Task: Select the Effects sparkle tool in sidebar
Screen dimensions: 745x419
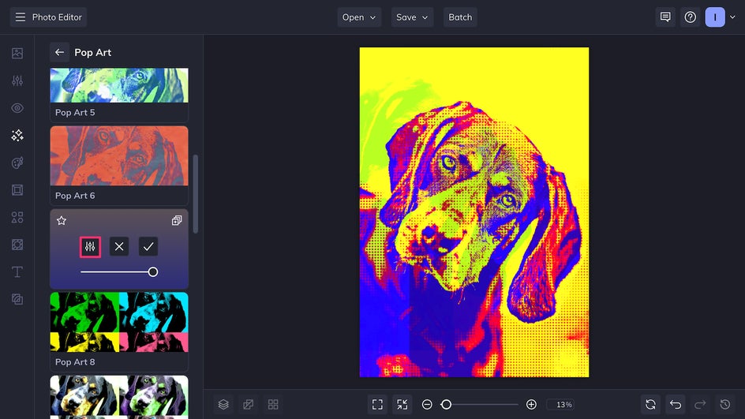Action: [17, 136]
